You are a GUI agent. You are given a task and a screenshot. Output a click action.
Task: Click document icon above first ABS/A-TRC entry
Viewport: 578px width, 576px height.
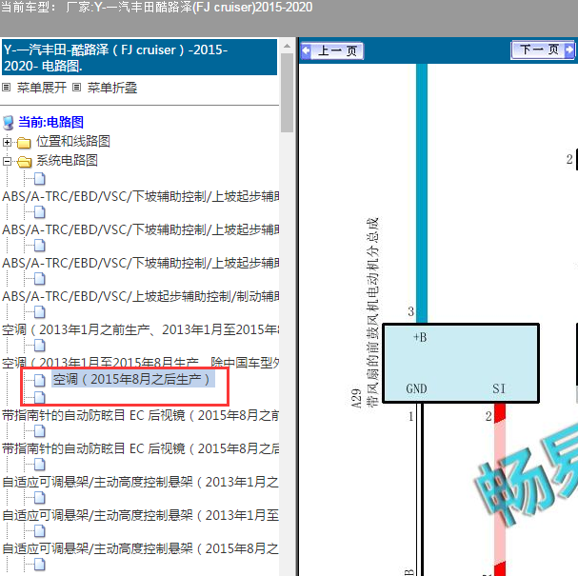pyautogui.click(x=40, y=179)
